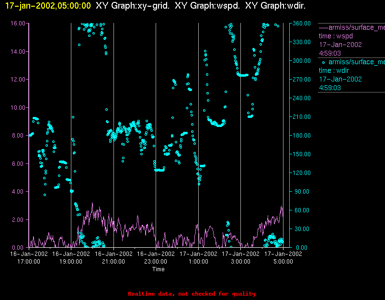Click the 'Time' x-axis label

[x=159, y=269]
